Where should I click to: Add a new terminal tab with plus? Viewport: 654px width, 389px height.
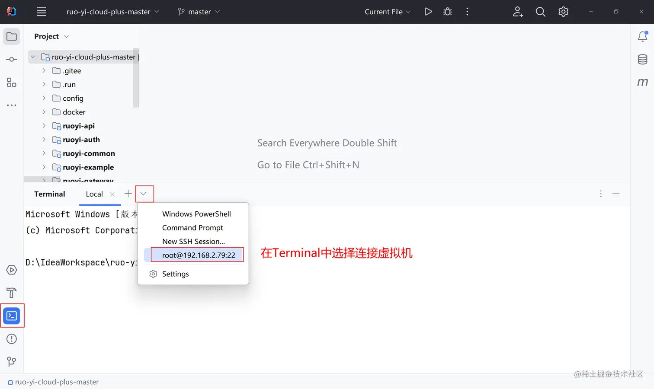point(128,194)
